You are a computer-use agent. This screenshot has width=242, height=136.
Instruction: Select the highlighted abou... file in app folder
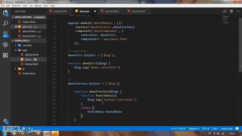(29, 59)
